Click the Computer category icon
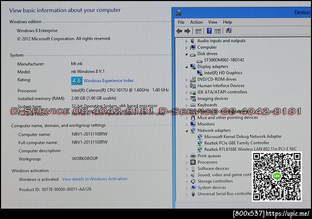 192,47
